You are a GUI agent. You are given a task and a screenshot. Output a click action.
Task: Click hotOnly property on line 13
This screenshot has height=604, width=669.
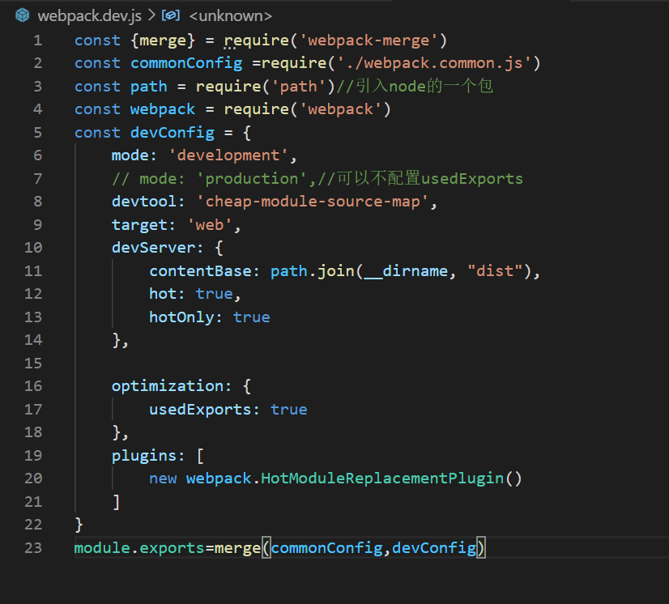point(181,317)
